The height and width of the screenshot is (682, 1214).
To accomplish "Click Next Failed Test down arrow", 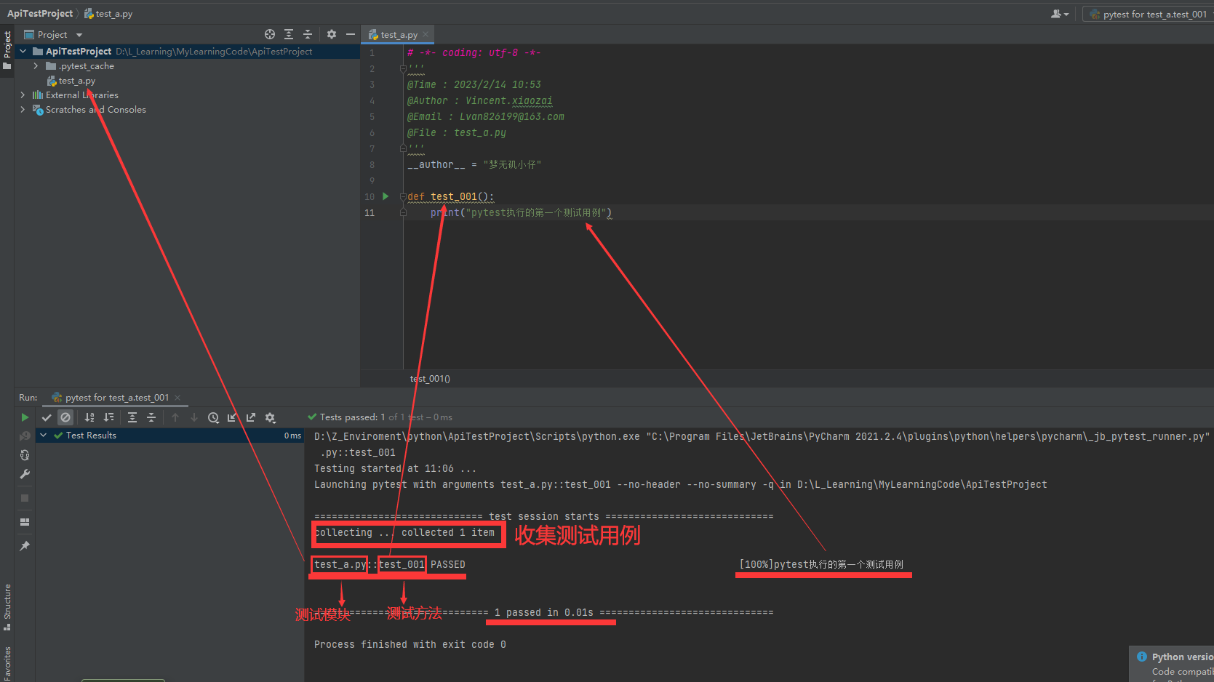I will point(194,417).
